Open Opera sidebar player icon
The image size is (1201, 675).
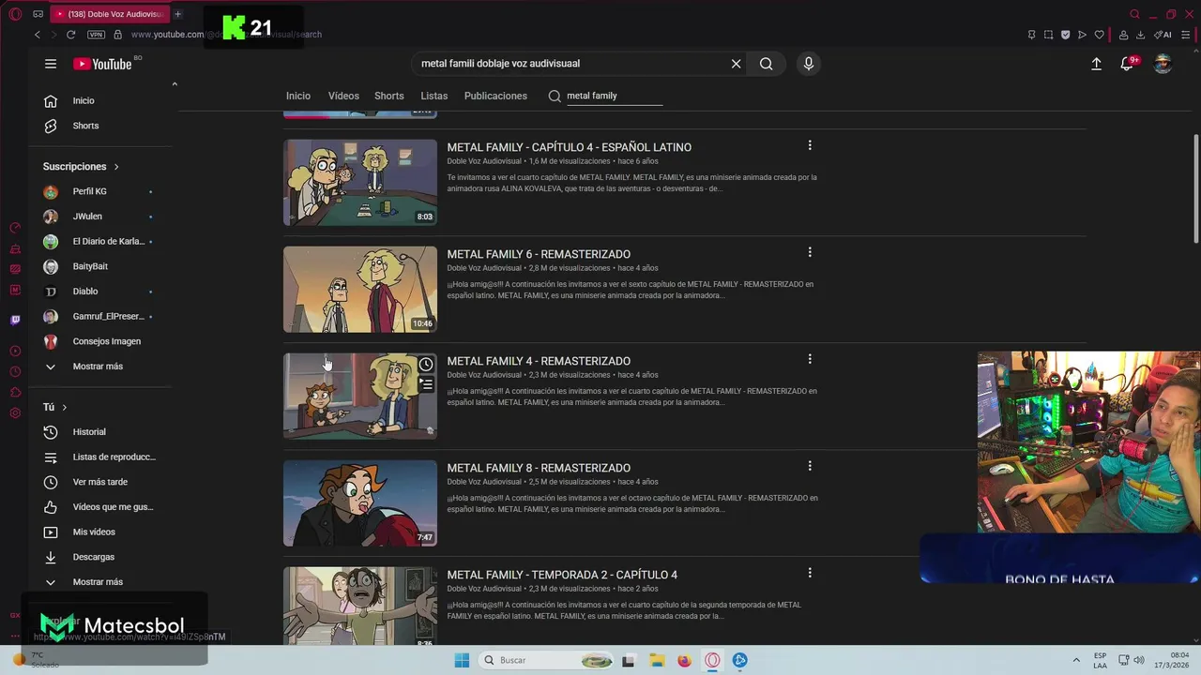[15, 351]
